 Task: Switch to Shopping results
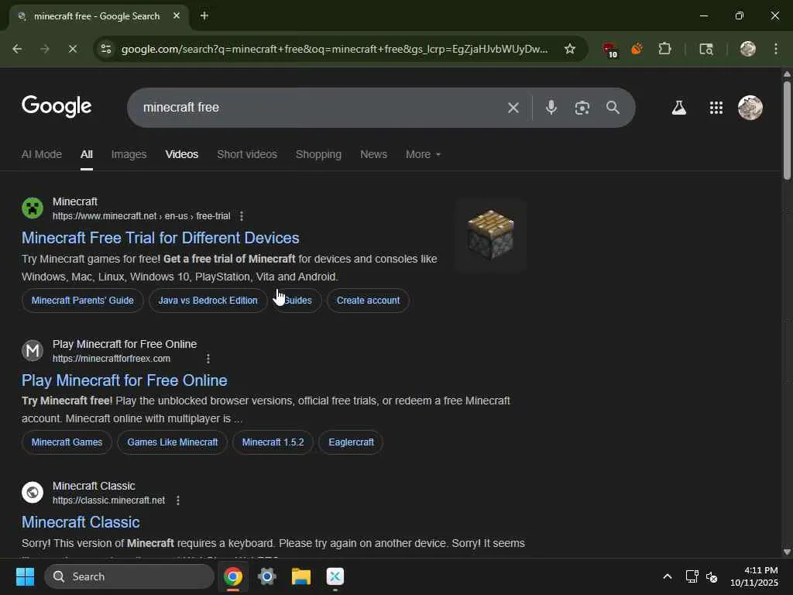point(318,154)
